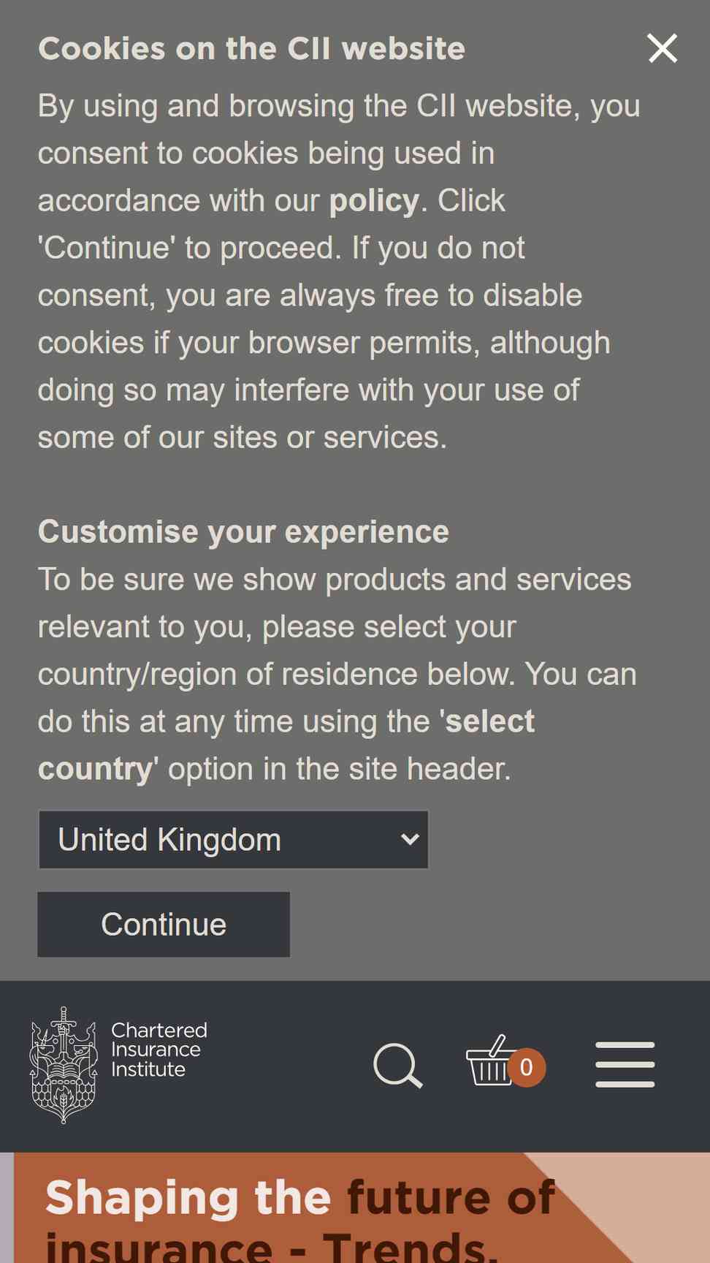Click the orange basket count badge
The width and height of the screenshot is (710, 1263).
527,1067
